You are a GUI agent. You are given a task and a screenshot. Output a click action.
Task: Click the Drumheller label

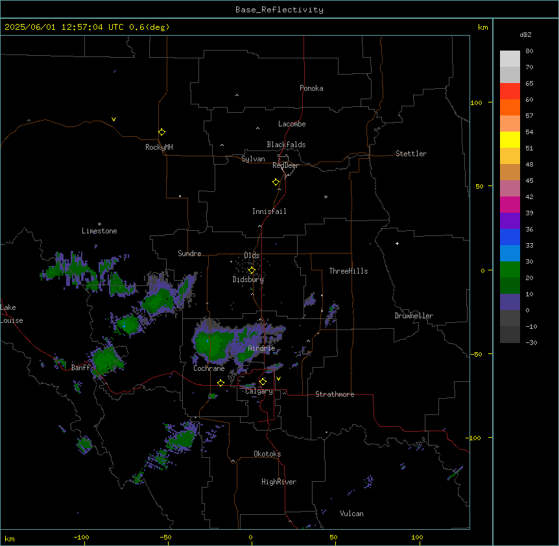tap(414, 316)
